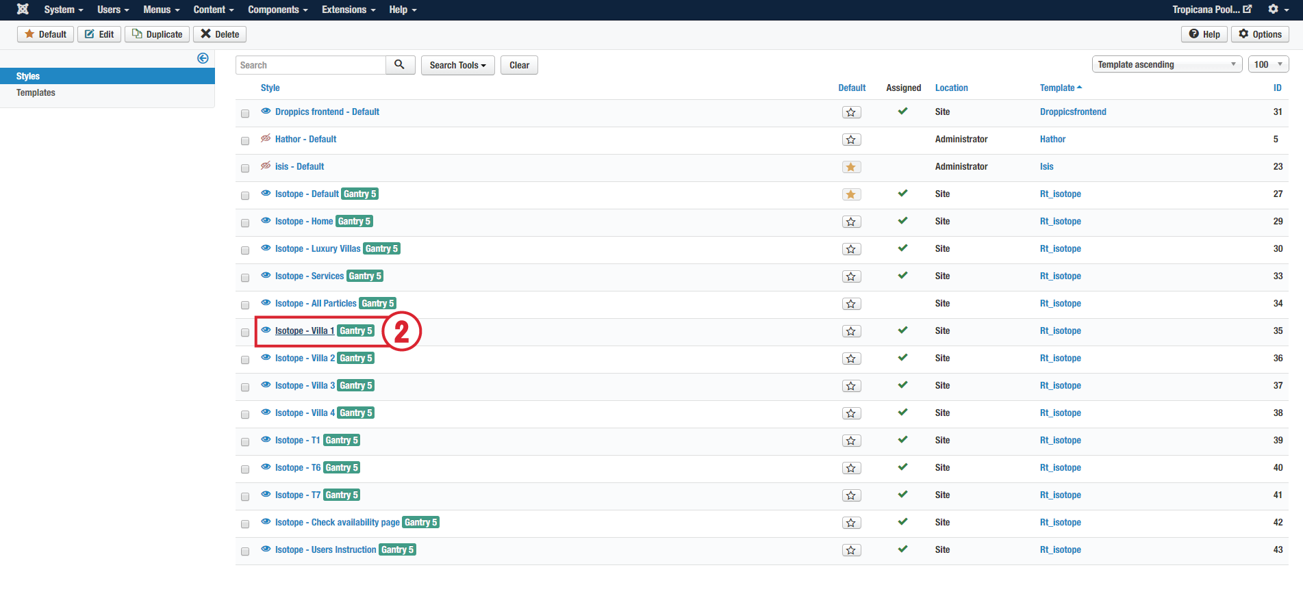Click default star for Isotope - T7
1303x598 pixels.
point(851,495)
